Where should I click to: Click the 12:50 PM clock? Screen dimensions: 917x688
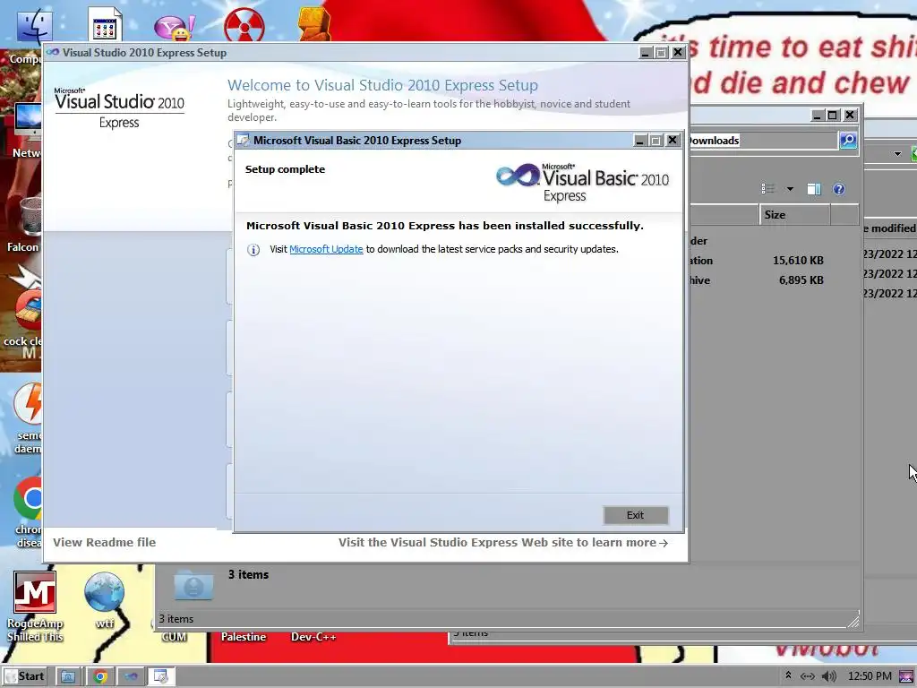click(870, 676)
